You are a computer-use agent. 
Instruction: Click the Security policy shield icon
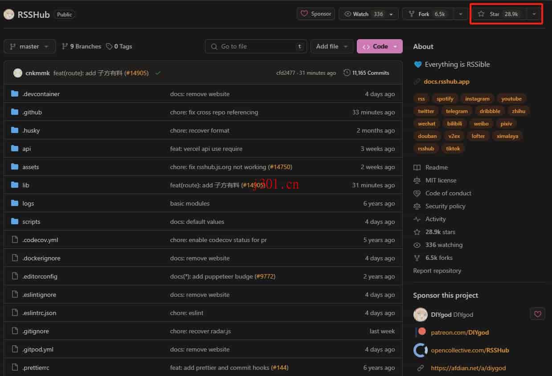pos(417,206)
